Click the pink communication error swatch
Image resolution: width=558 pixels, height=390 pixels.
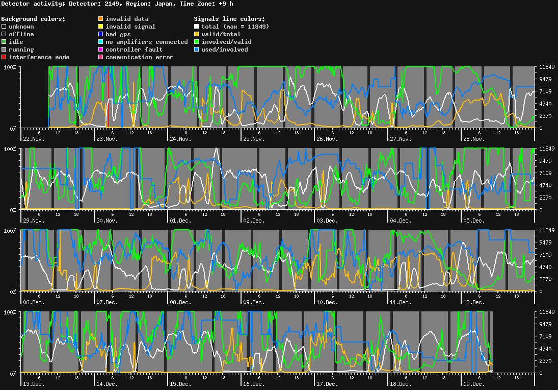pos(101,57)
